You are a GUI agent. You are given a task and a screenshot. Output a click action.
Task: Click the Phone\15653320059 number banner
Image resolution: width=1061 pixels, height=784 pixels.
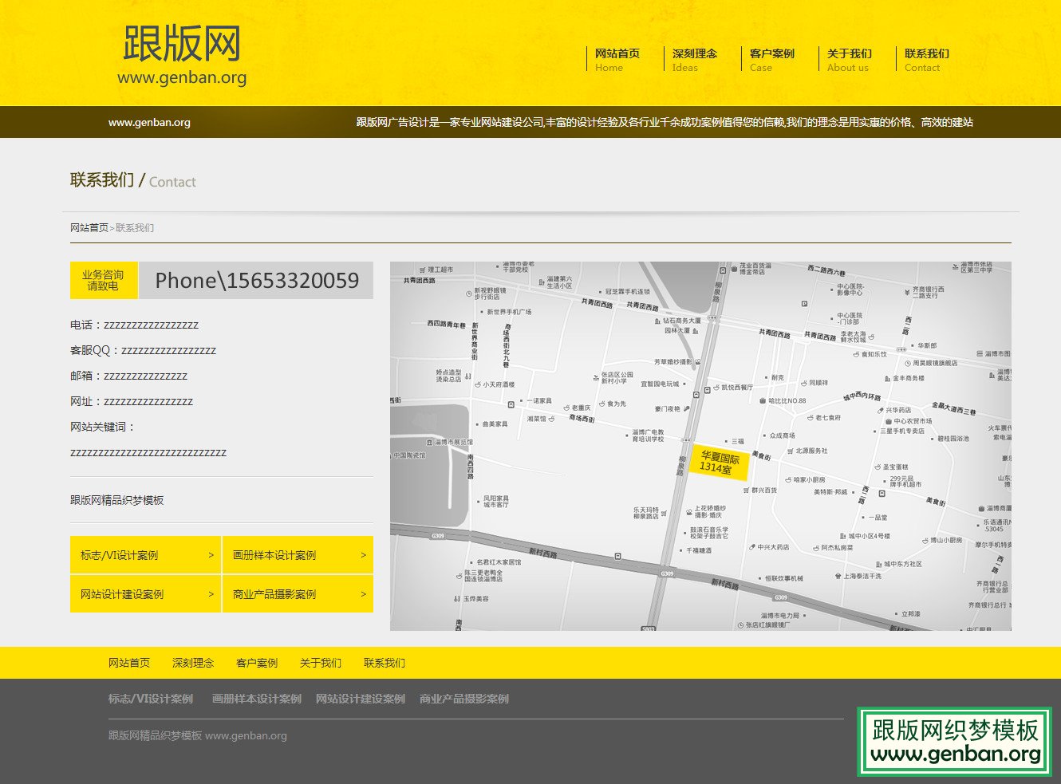point(258,281)
